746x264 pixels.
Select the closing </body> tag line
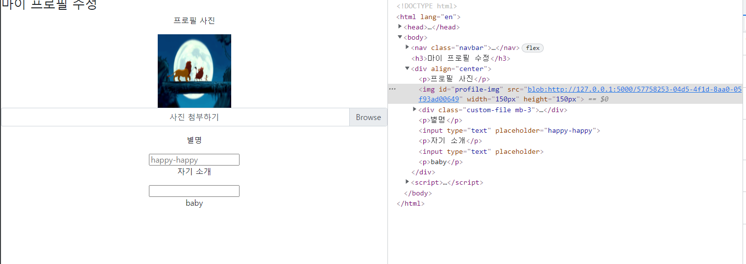(x=418, y=193)
